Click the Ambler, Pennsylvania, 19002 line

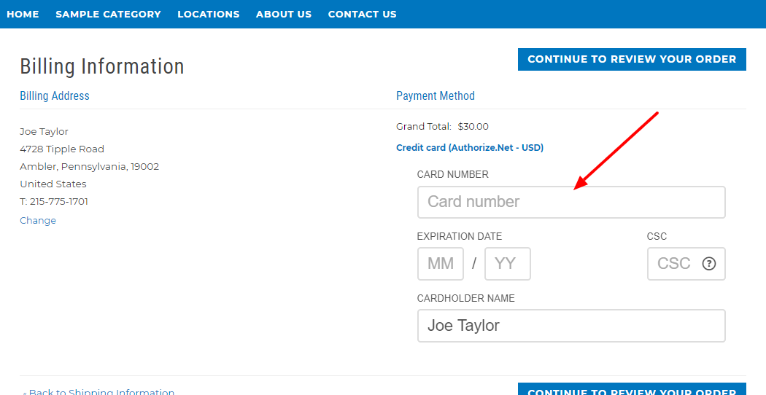click(x=90, y=166)
